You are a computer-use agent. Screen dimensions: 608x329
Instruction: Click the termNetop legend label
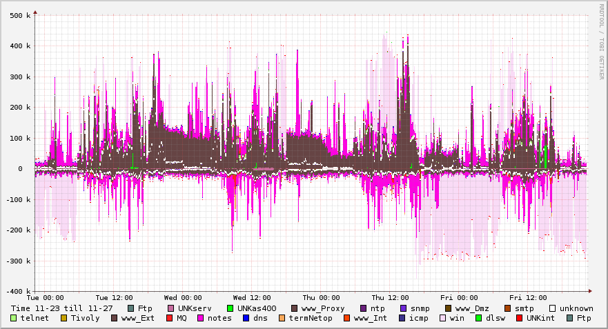311,318
